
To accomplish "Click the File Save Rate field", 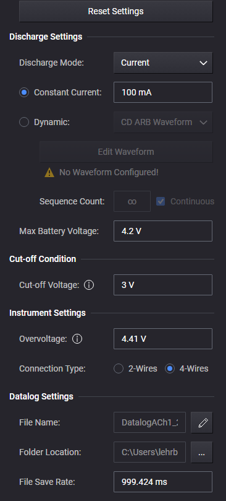I will (163, 482).
